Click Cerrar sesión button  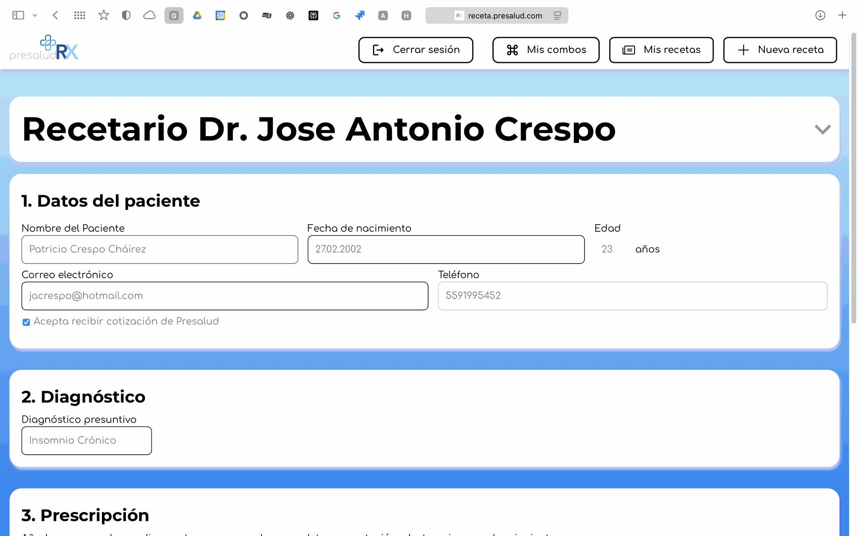[416, 50]
